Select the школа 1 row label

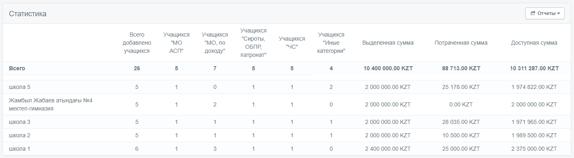tap(19, 149)
